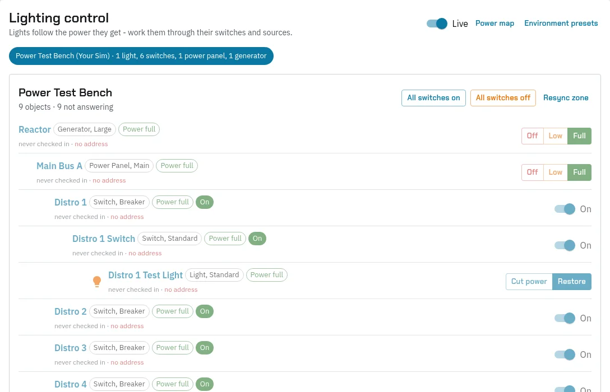
Task: Select Full power for Main Bus A
Action: point(579,172)
